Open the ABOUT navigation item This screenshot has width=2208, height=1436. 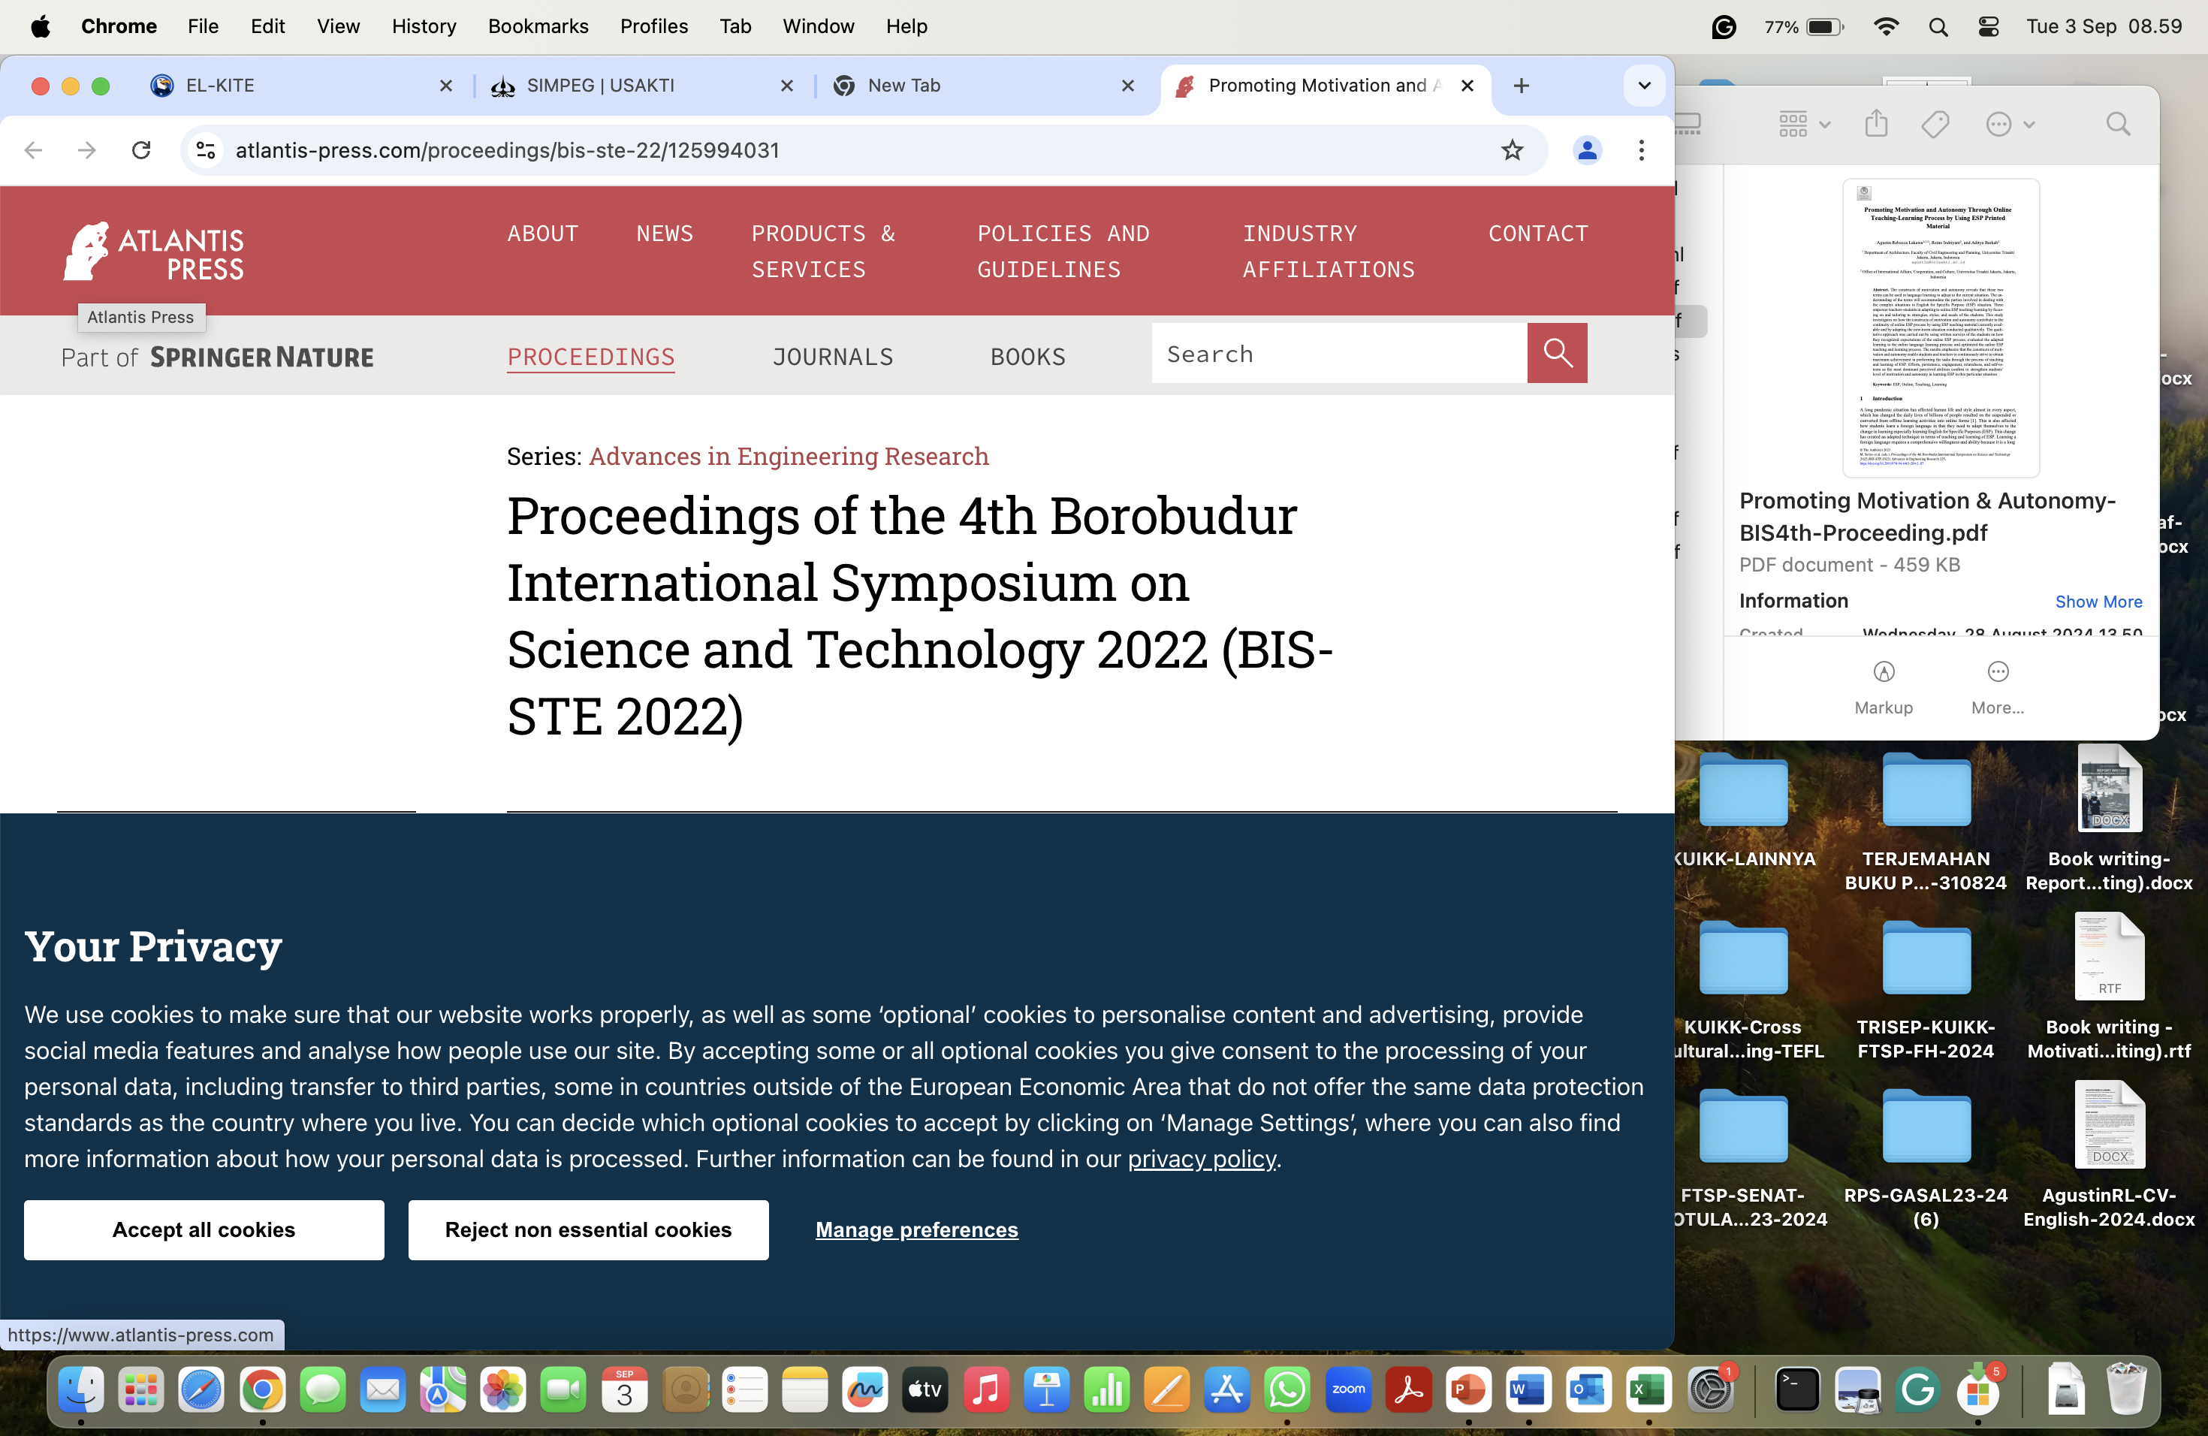tap(543, 234)
